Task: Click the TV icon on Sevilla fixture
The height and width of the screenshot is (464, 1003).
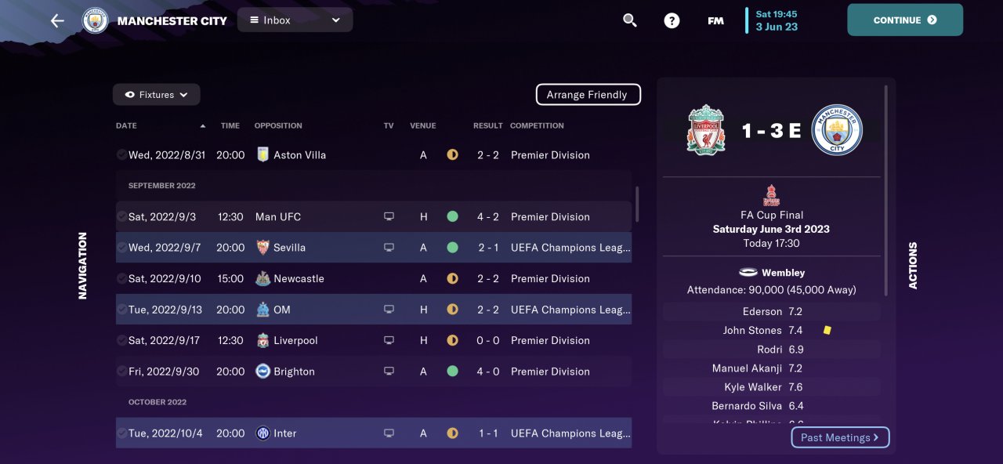Action: tap(389, 248)
